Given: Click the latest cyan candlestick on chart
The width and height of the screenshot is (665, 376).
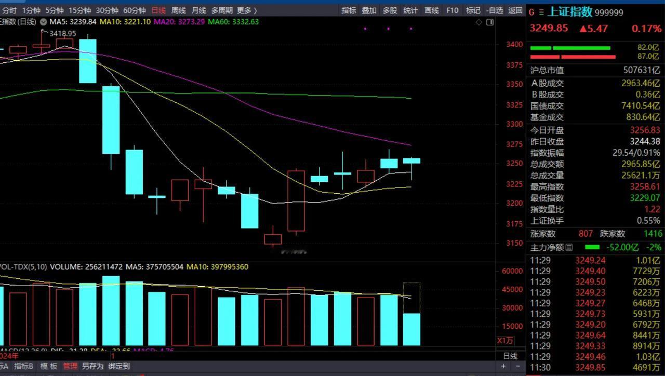Looking at the screenshot, I should (x=411, y=161).
